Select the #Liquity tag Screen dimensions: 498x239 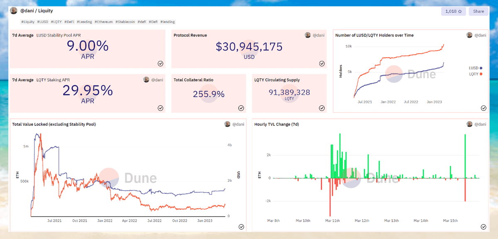[28, 22]
